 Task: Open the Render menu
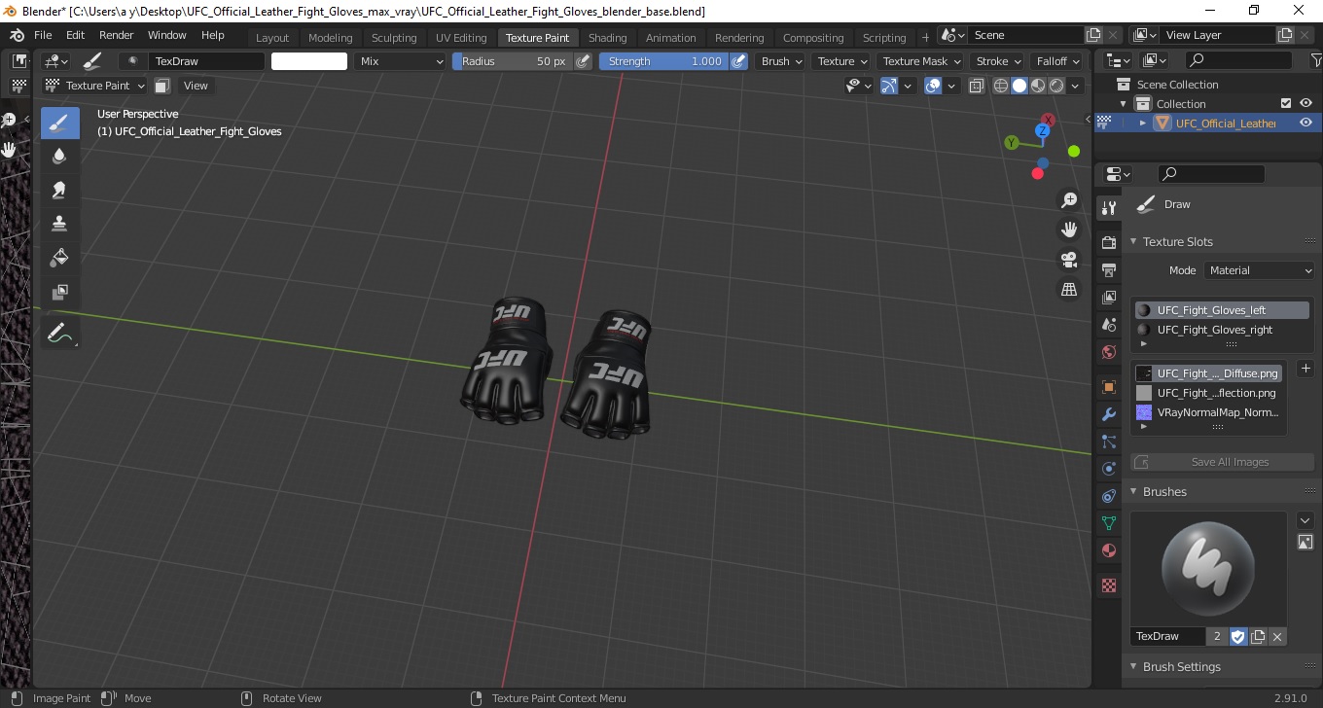click(117, 35)
